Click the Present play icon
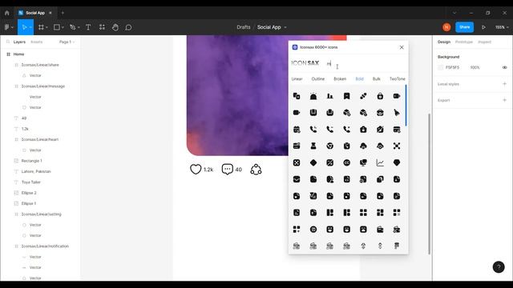The width and height of the screenshot is (513, 288). click(x=483, y=27)
